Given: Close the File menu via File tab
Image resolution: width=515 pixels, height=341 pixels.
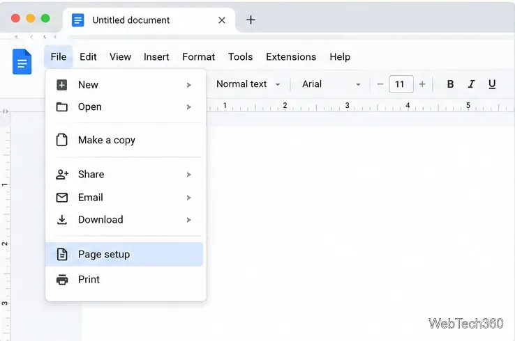Looking at the screenshot, I should [x=59, y=56].
